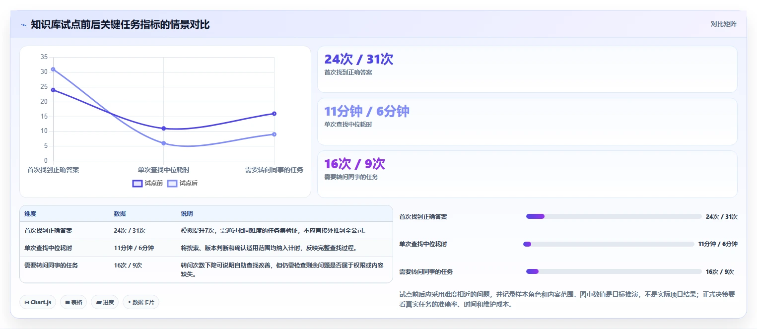The height and width of the screenshot is (329, 757).
Task: Click the 11分钟 / 6分钟 data card
Action: (527, 122)
